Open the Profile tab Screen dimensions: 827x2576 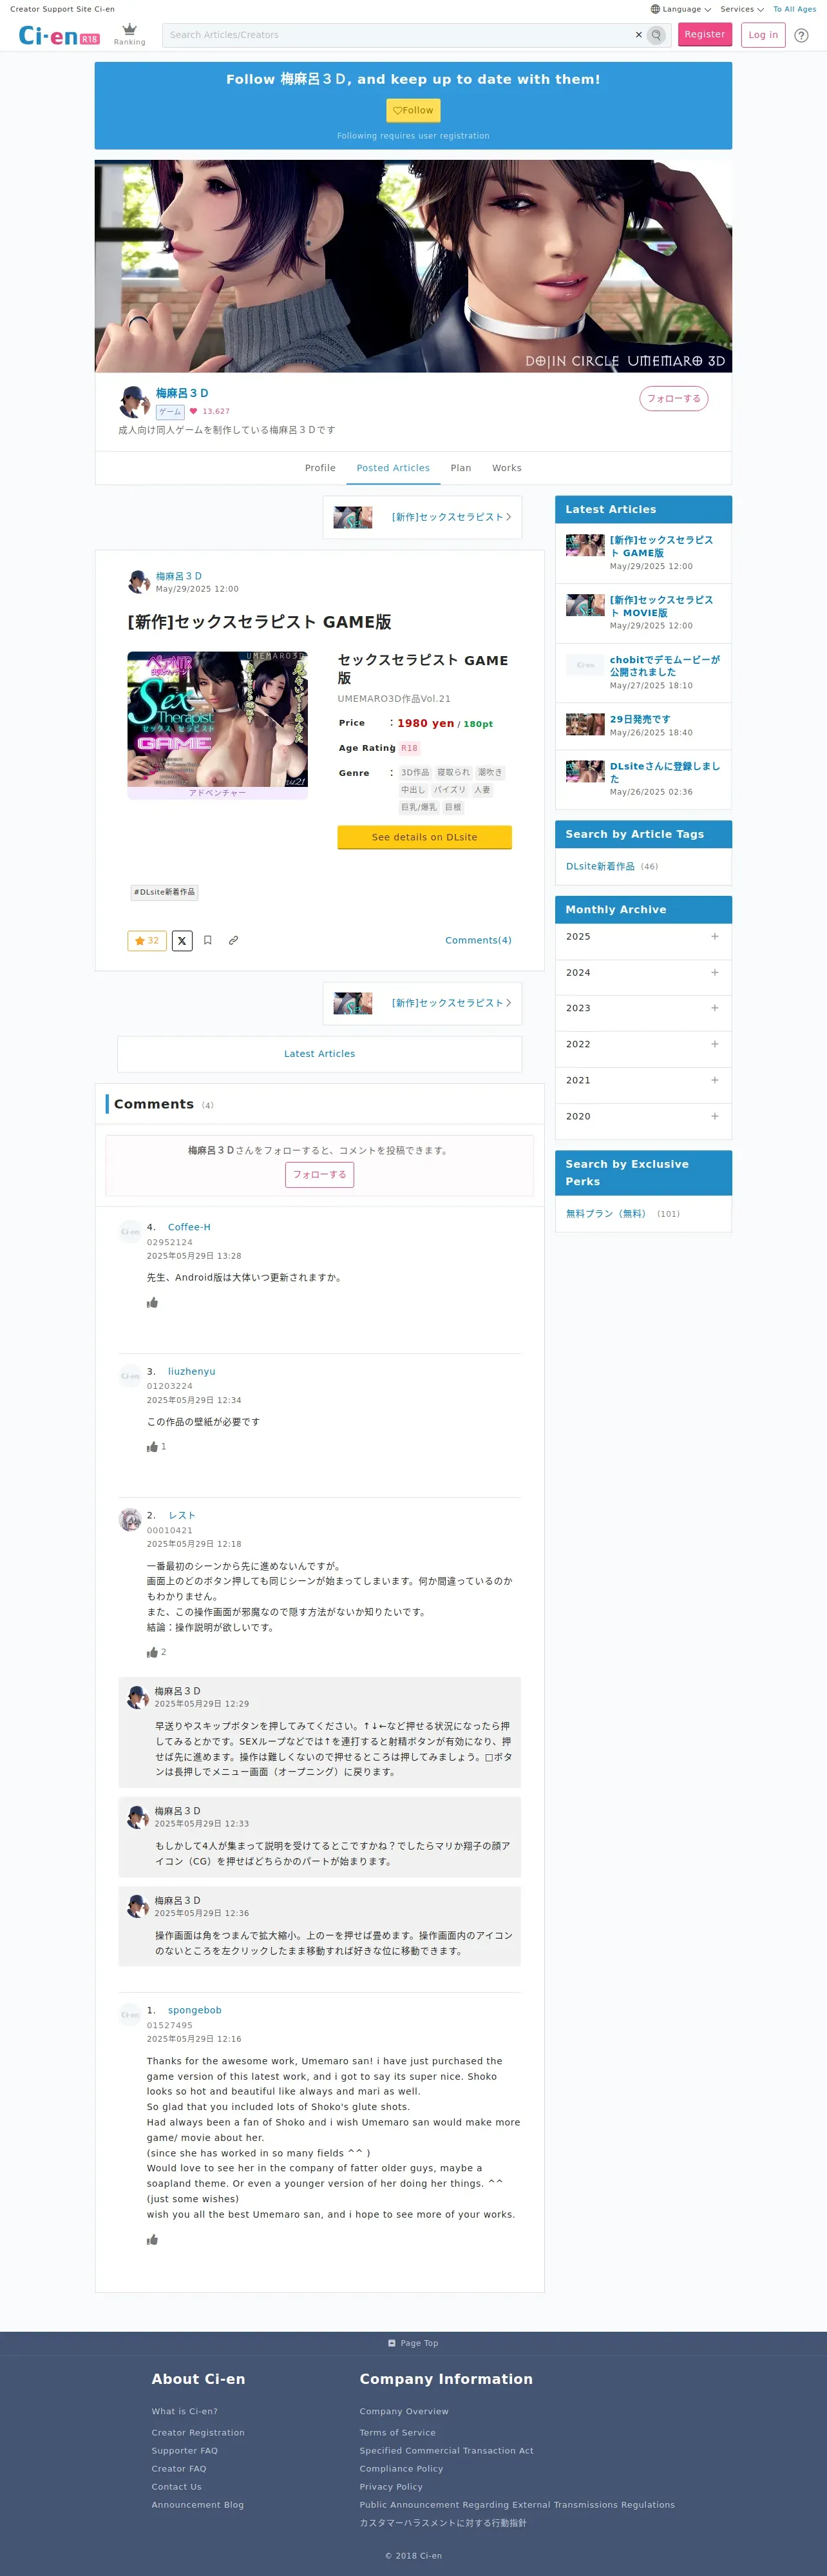coord(319,468)
